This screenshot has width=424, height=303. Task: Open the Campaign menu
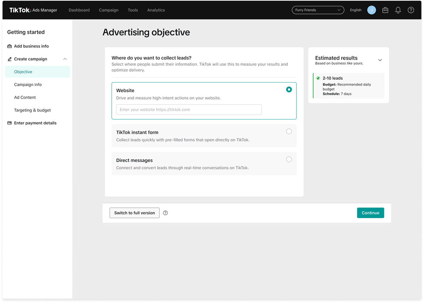point(108,10)
